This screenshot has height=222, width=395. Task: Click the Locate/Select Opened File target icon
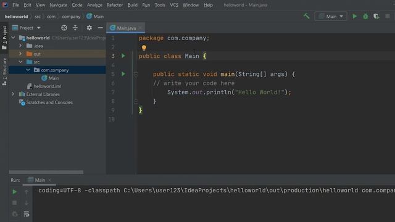point(64,28)
